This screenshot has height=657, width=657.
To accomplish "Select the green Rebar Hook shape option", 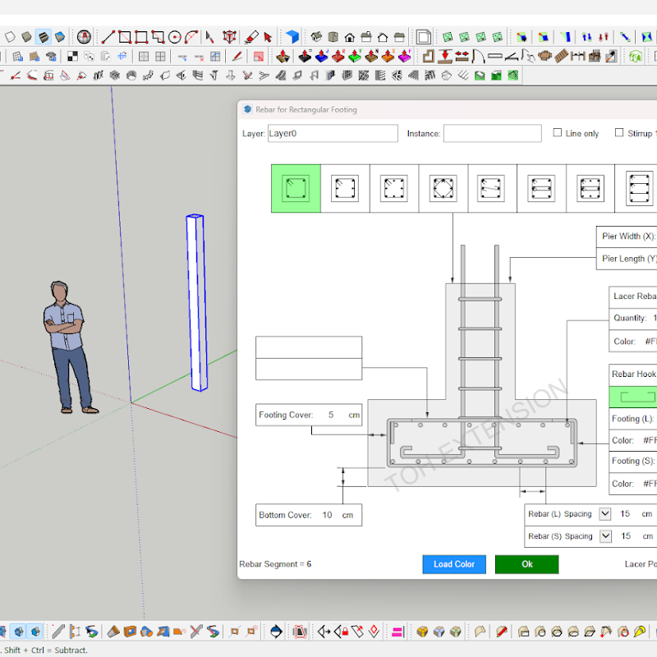I will 632,397.
